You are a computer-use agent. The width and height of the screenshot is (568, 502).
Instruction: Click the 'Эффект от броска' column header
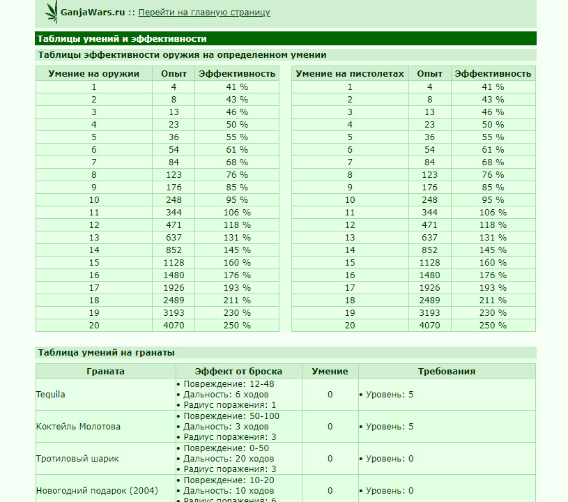[x=238, y=372]
